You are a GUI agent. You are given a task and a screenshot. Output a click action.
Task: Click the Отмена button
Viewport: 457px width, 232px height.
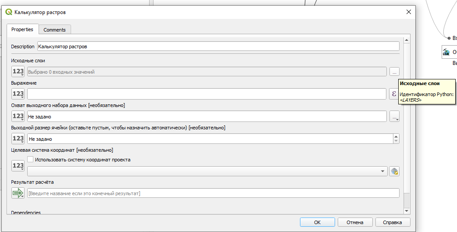pos(355,222)
